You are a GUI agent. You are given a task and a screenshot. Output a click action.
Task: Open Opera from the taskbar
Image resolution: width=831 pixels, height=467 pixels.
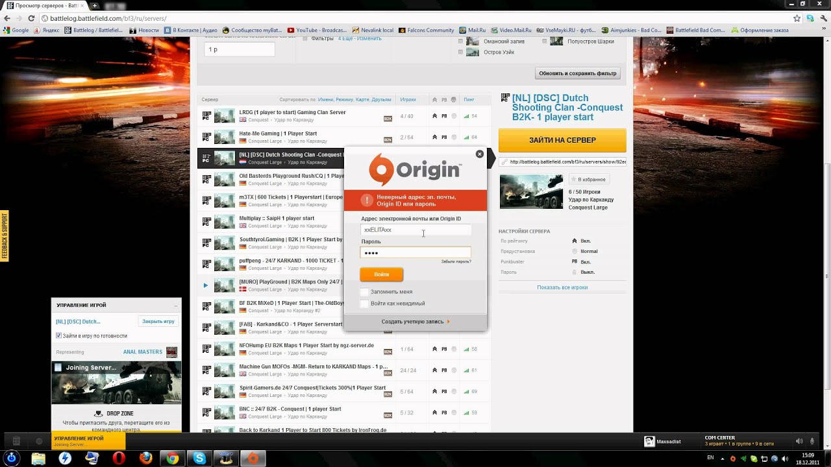[119, 458]
